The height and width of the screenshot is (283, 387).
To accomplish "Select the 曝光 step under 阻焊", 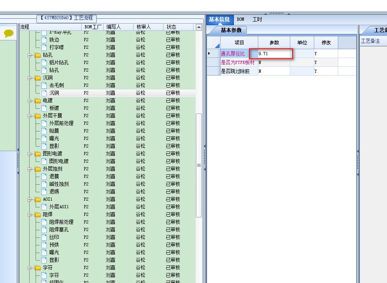I will tap(54, 252).
